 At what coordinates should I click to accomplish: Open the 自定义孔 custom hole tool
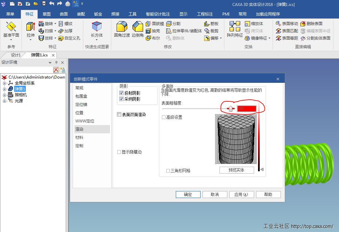pos(69,38)
